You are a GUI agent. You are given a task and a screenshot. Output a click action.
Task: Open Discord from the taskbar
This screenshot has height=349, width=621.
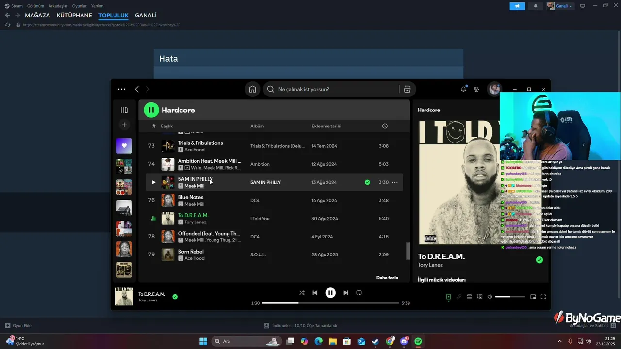(404, 341)
